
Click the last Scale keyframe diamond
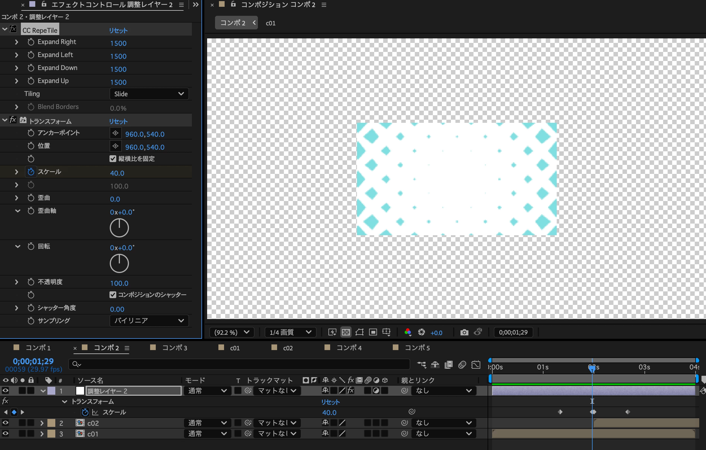pos(628,412)
